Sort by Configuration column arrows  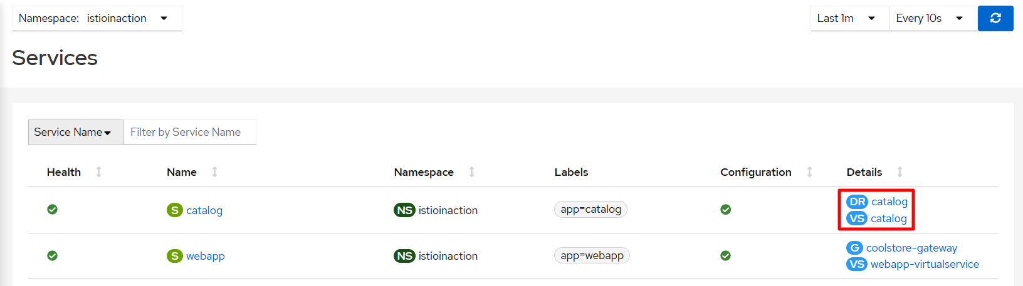point(809,171)
